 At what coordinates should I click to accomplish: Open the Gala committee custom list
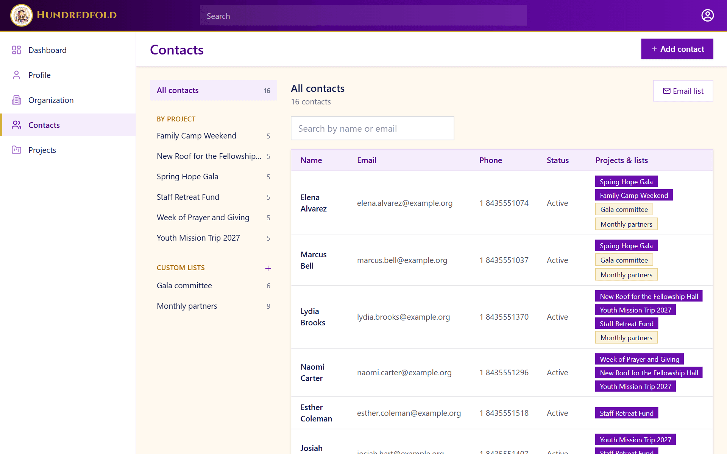[214, 286]
